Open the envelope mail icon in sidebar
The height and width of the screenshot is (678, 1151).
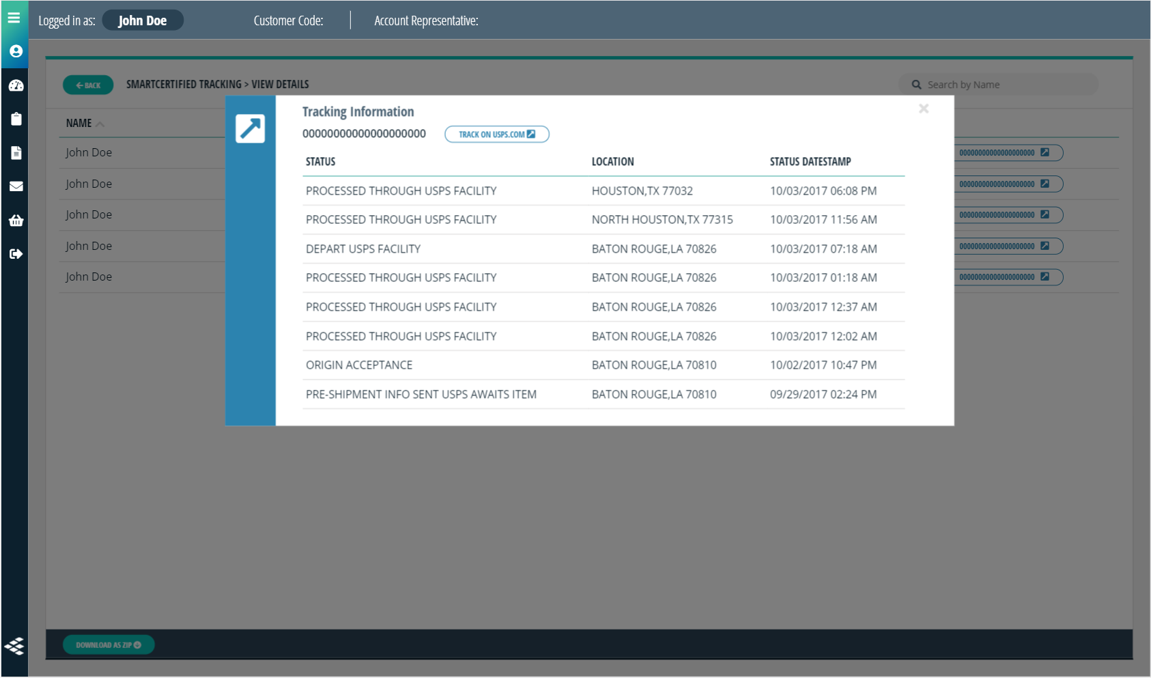tap(16, 186)
